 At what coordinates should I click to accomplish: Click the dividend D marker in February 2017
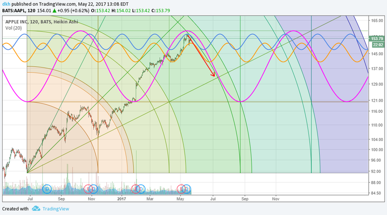coord(141,189)
